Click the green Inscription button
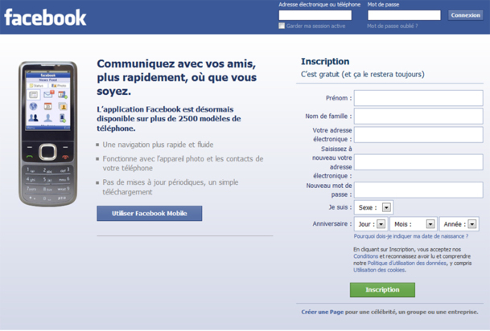 pos(382,289)
